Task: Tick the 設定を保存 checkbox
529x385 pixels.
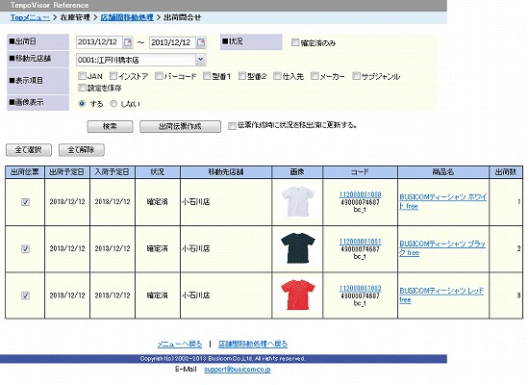Action: click(82, 88)
